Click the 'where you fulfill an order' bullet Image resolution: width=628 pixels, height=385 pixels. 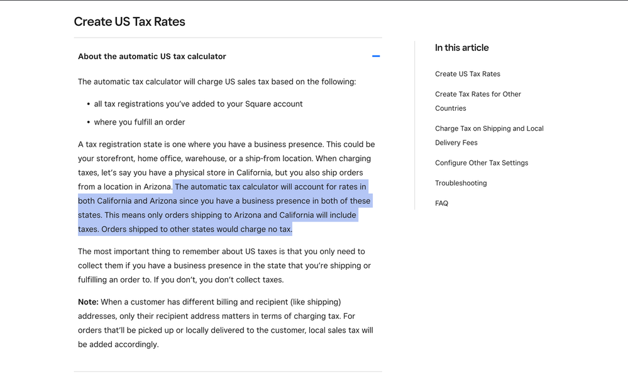[140, 122]
